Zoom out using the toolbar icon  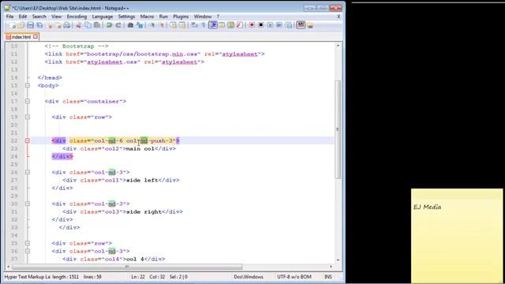(x=162, y=25)
